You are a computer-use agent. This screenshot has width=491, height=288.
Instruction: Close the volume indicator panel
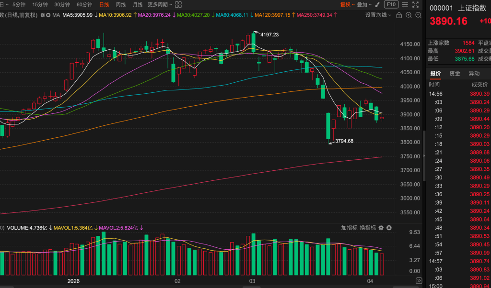[389, 228]
